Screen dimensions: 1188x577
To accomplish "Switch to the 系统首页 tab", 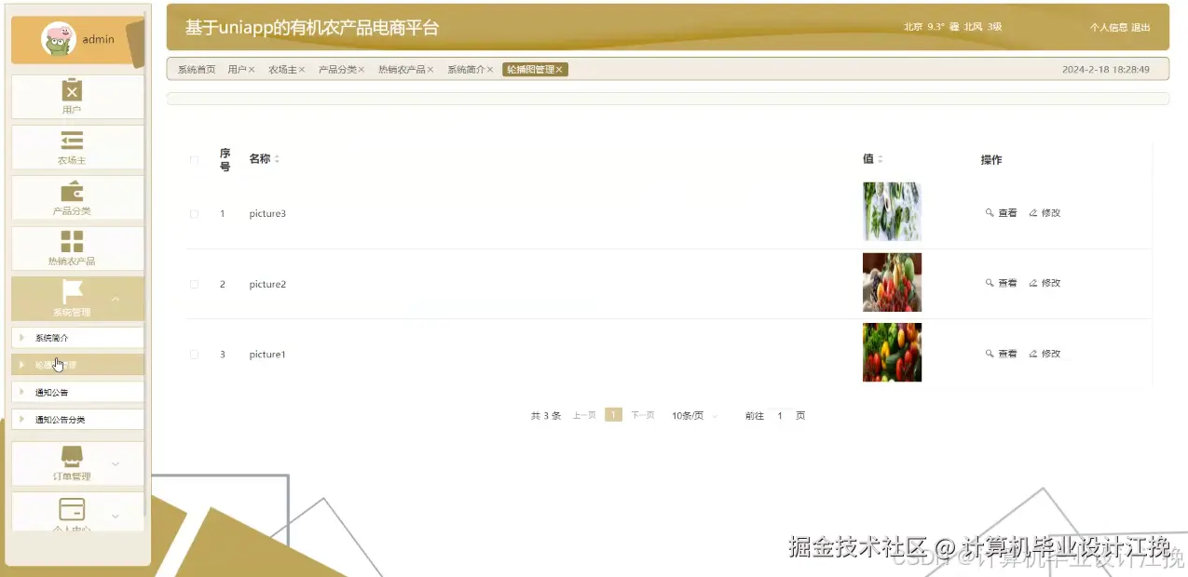I will [195, 69].
